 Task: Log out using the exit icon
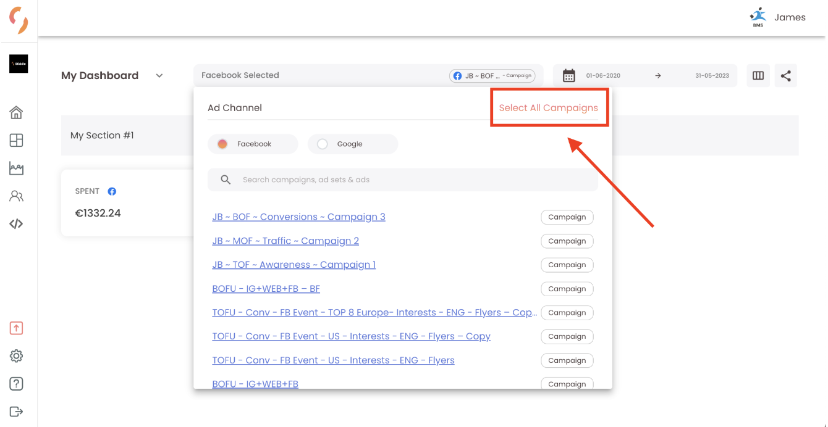click(17, 412)
